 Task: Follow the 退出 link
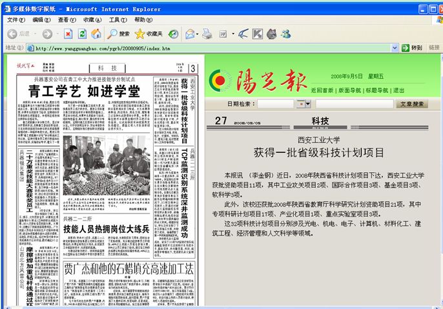[x=398, y=90]
